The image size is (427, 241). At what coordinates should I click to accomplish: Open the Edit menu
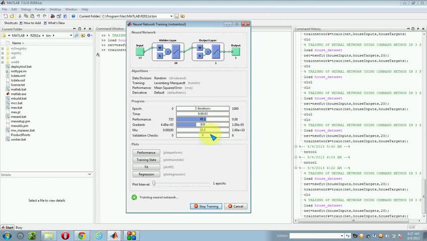(x=14, y=9)
